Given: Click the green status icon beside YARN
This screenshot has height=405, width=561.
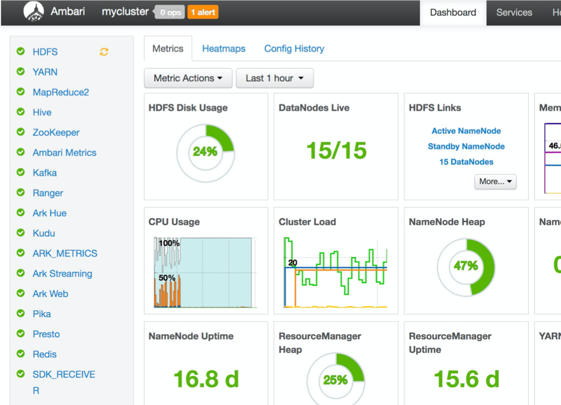Looking at the screenshot, I should (21, 72).
